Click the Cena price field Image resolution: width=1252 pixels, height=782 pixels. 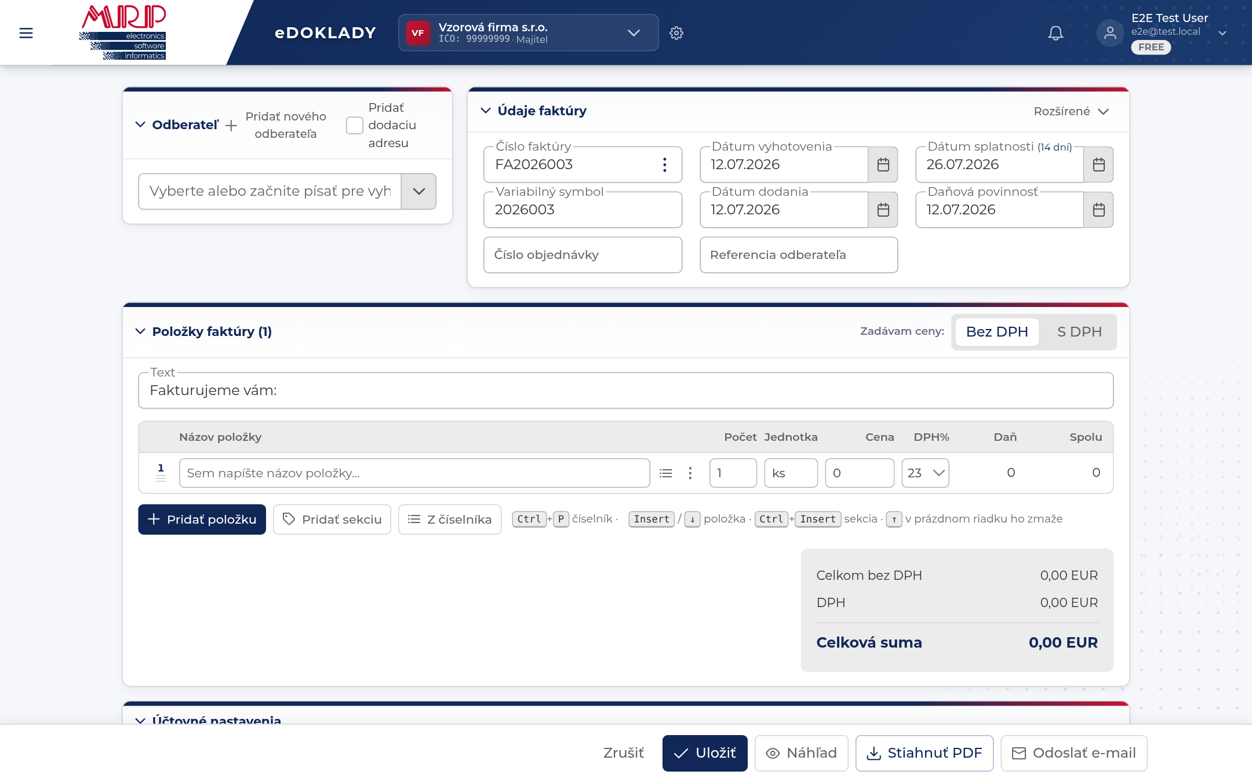860,473
